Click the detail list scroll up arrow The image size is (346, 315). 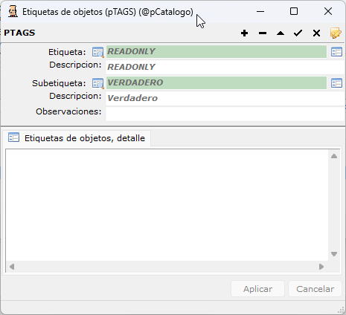click(x=334, y=156)
